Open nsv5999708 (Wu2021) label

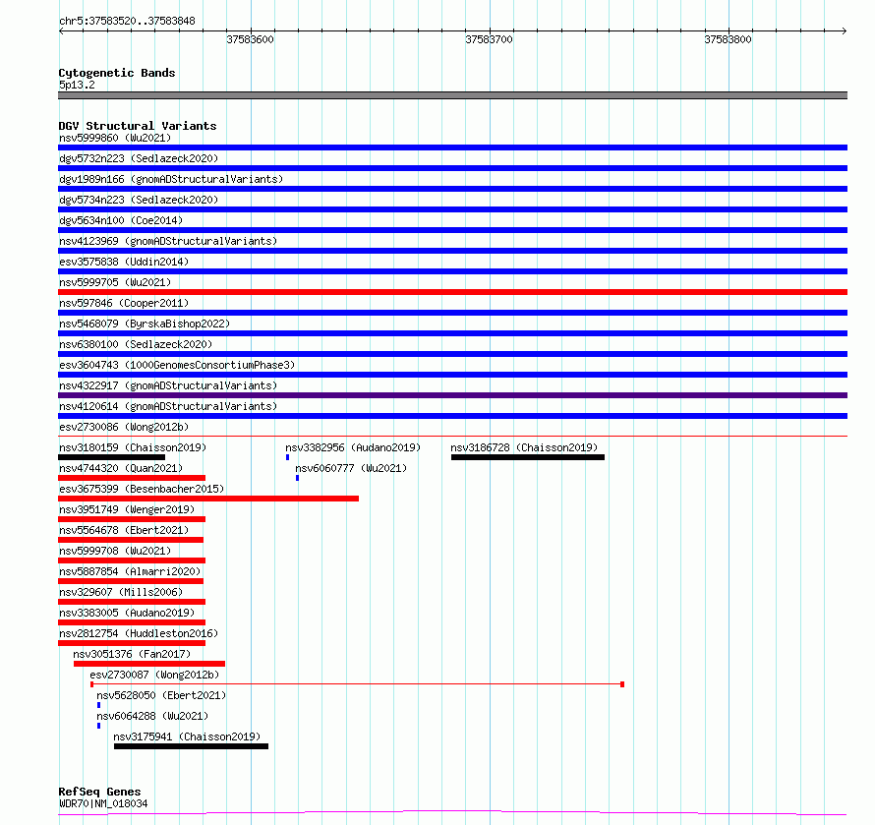[x=115, y=551]
